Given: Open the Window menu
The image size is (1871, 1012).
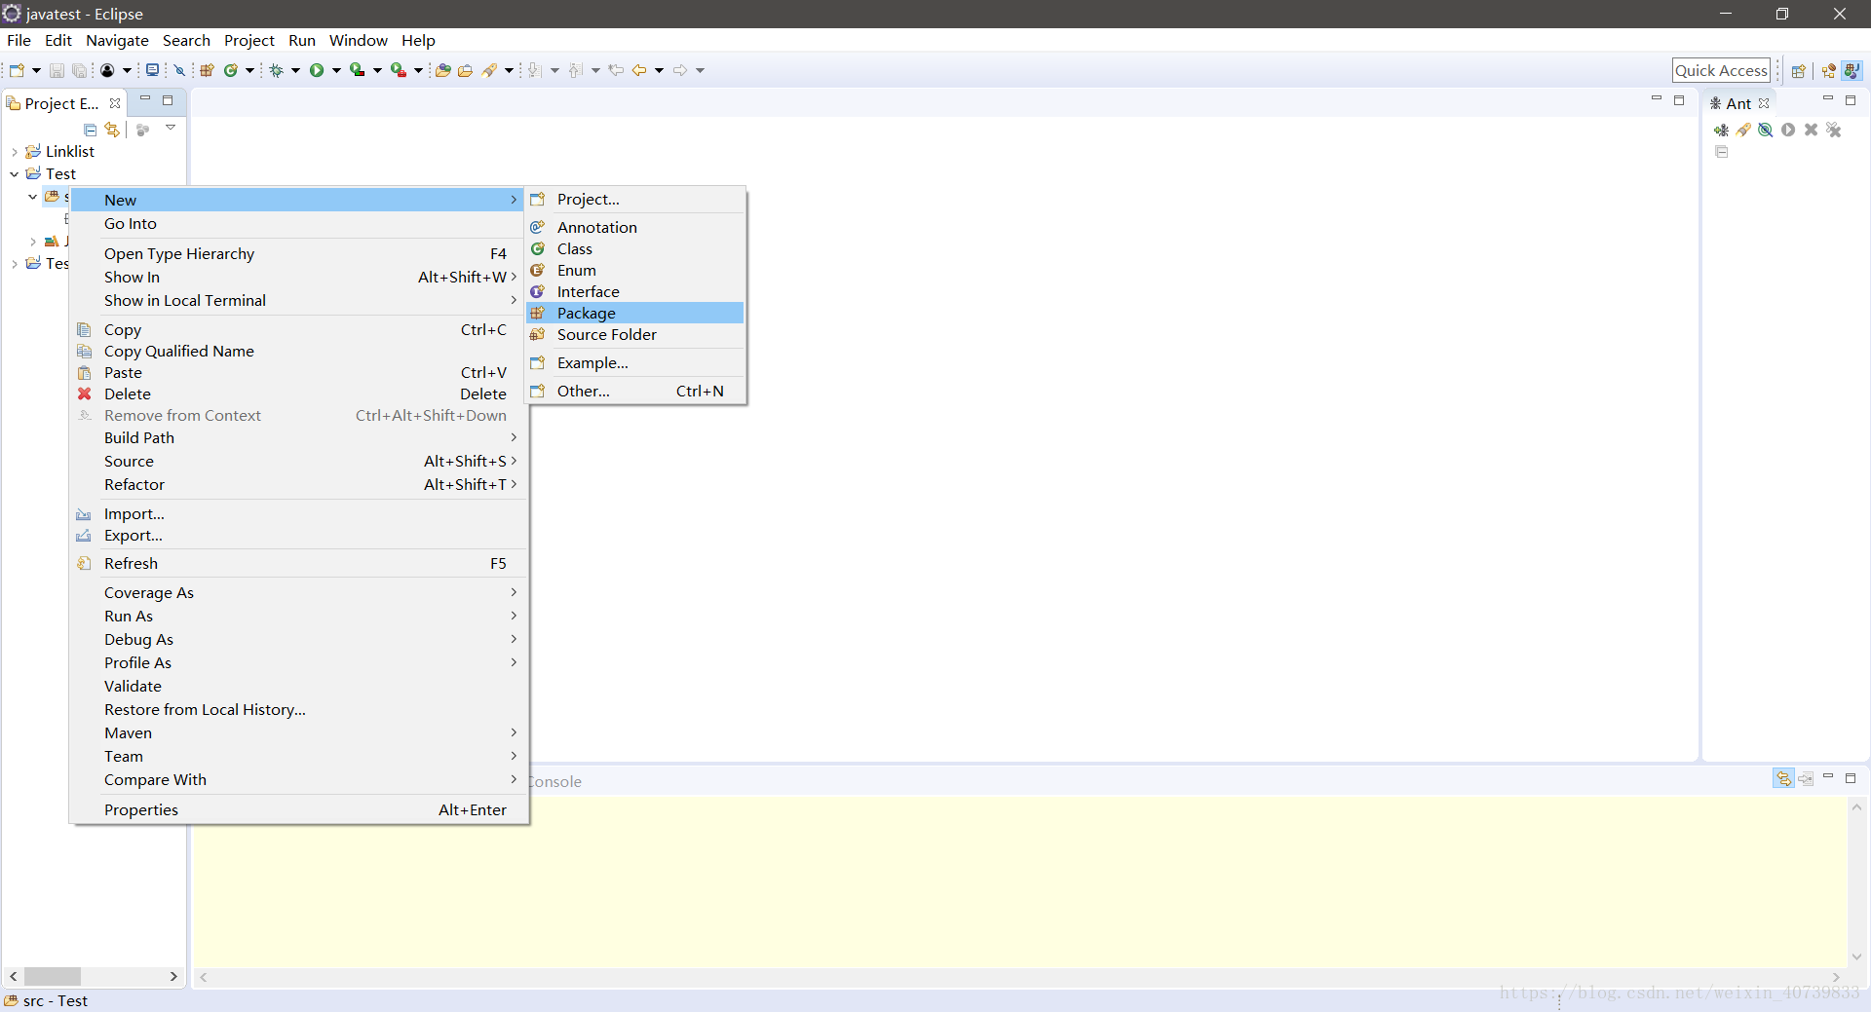Looking at the screenshot, I should pyautogui.click(x=358, y=40).
